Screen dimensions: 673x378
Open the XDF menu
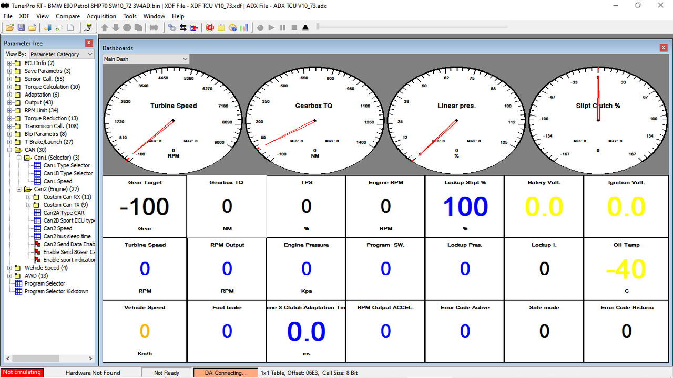coord(24,16)
